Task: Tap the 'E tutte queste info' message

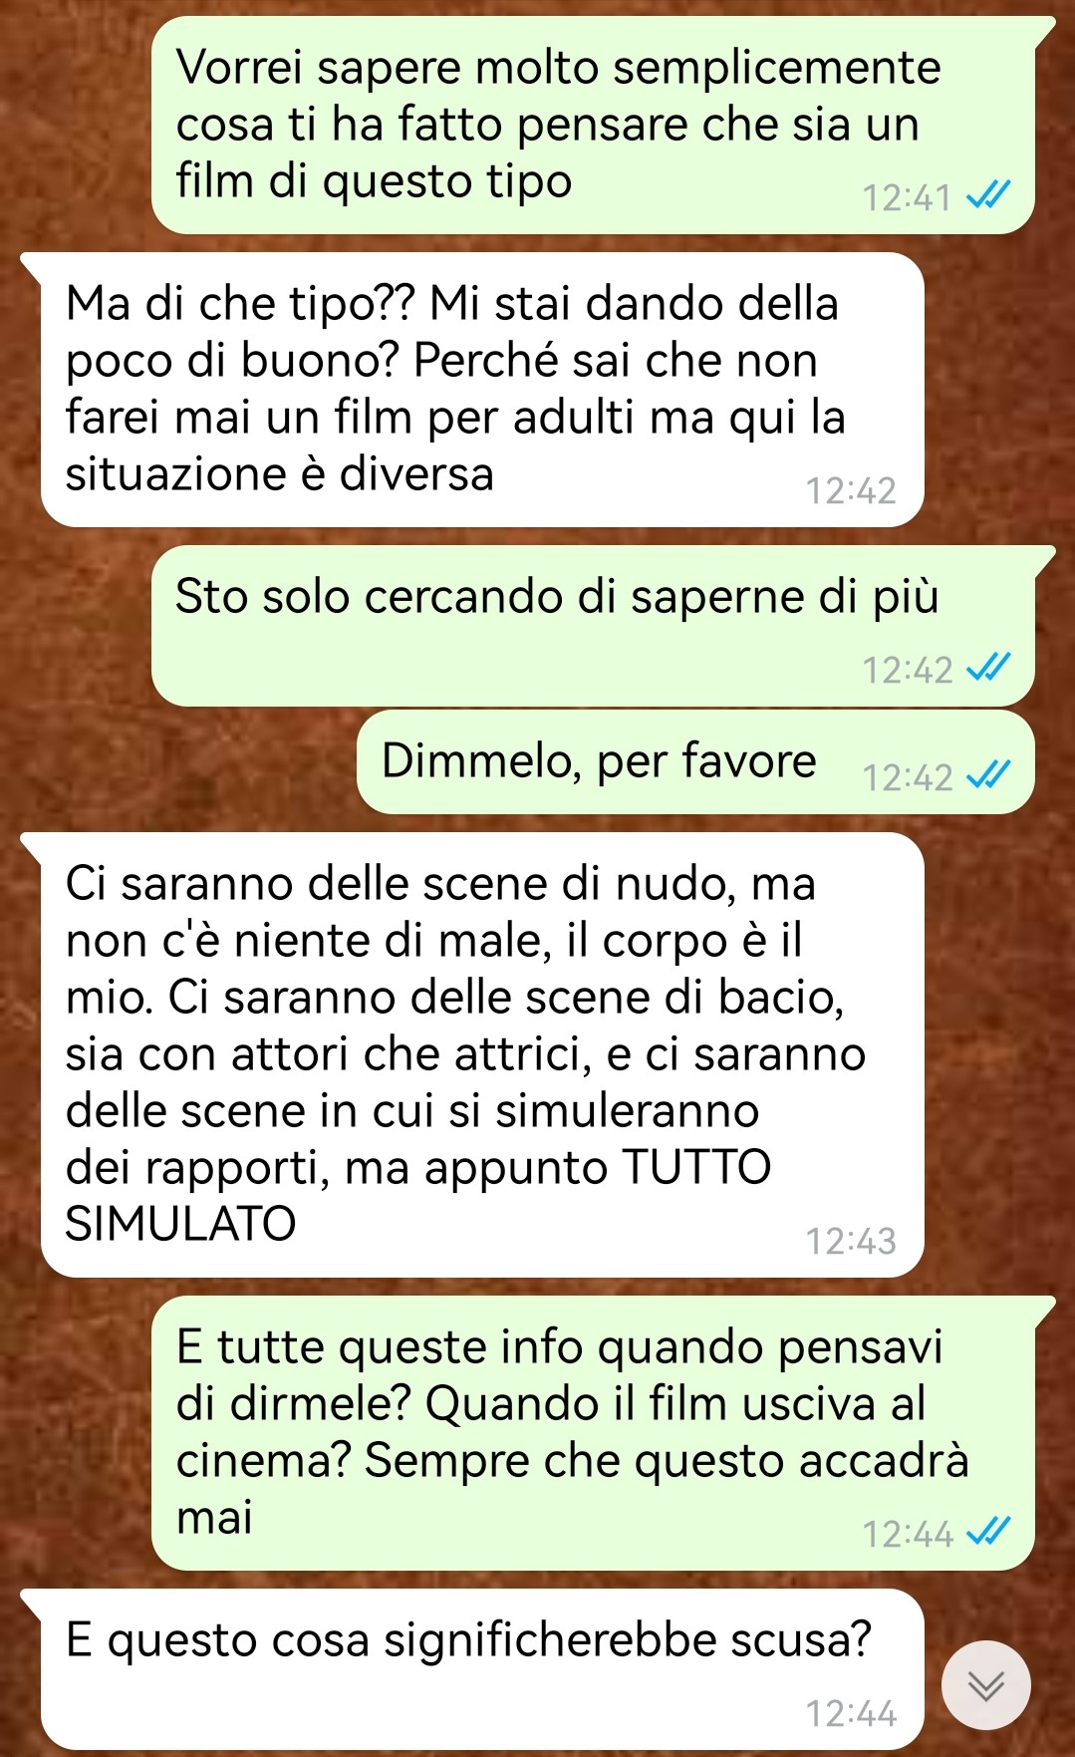Action: click(593, 1433)
